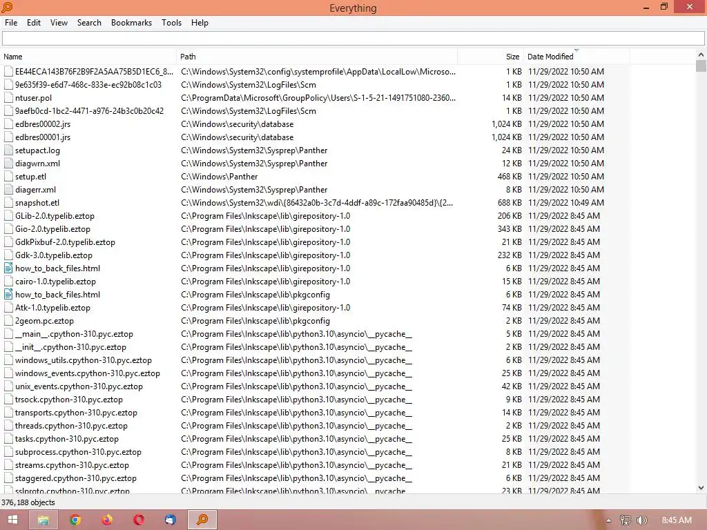Viewport: 707px width, 530px height.
Task: Open the View menu
Action: [59, 23]
